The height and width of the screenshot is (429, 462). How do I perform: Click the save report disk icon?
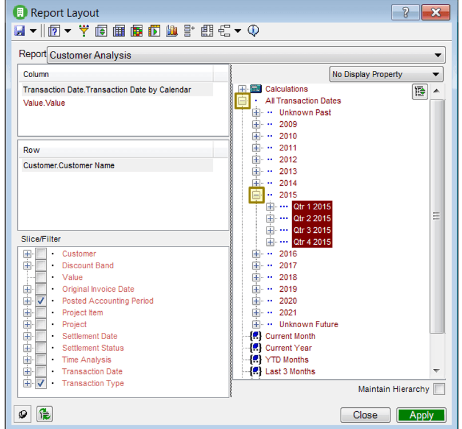pos(20,31)
